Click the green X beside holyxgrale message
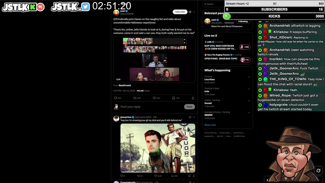This screenshot has height=183, width=325. coord(260,105)
